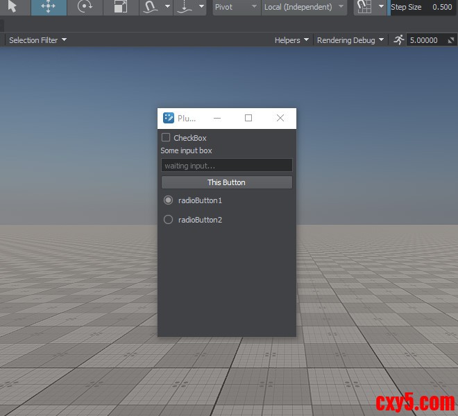Select radioButton2

tap(168, 220)
